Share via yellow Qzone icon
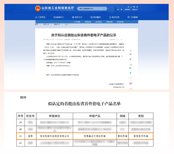The height and width of the screenshot is (154, 174). click(x=131, y=78)
